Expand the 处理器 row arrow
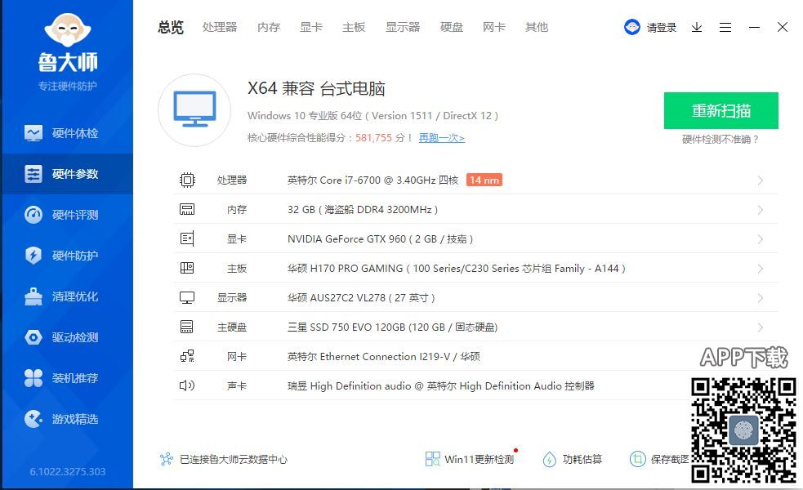803x490 pixels. point(760,180)
